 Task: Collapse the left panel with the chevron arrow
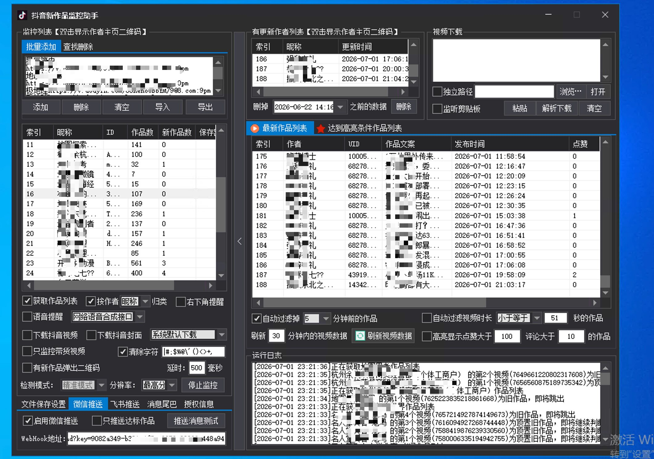pyautogui.click(x=240, y=241)
